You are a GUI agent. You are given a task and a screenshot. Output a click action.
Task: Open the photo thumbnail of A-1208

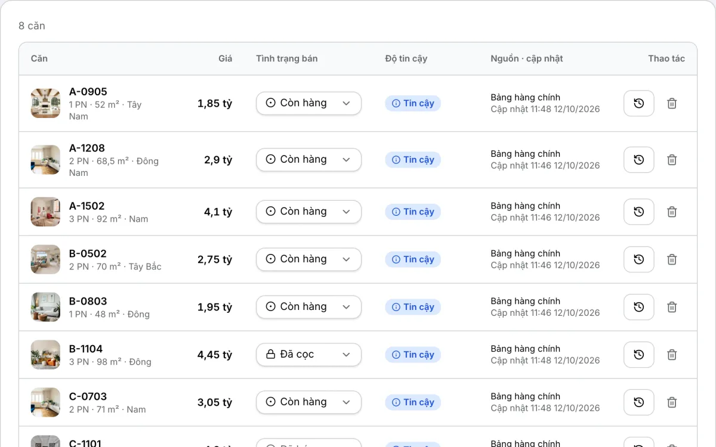(x=45, y=160)
